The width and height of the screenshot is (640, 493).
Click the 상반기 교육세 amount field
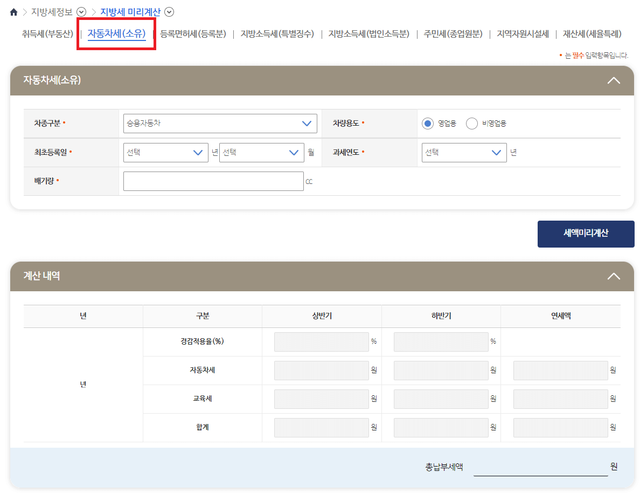tap(321, 399)
